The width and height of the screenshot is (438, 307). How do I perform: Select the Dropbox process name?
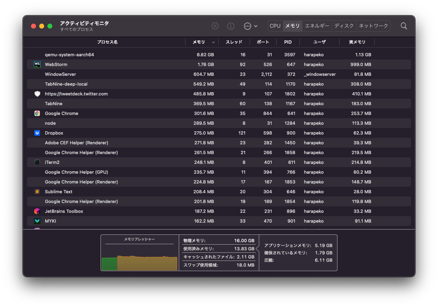coord(54,133)
